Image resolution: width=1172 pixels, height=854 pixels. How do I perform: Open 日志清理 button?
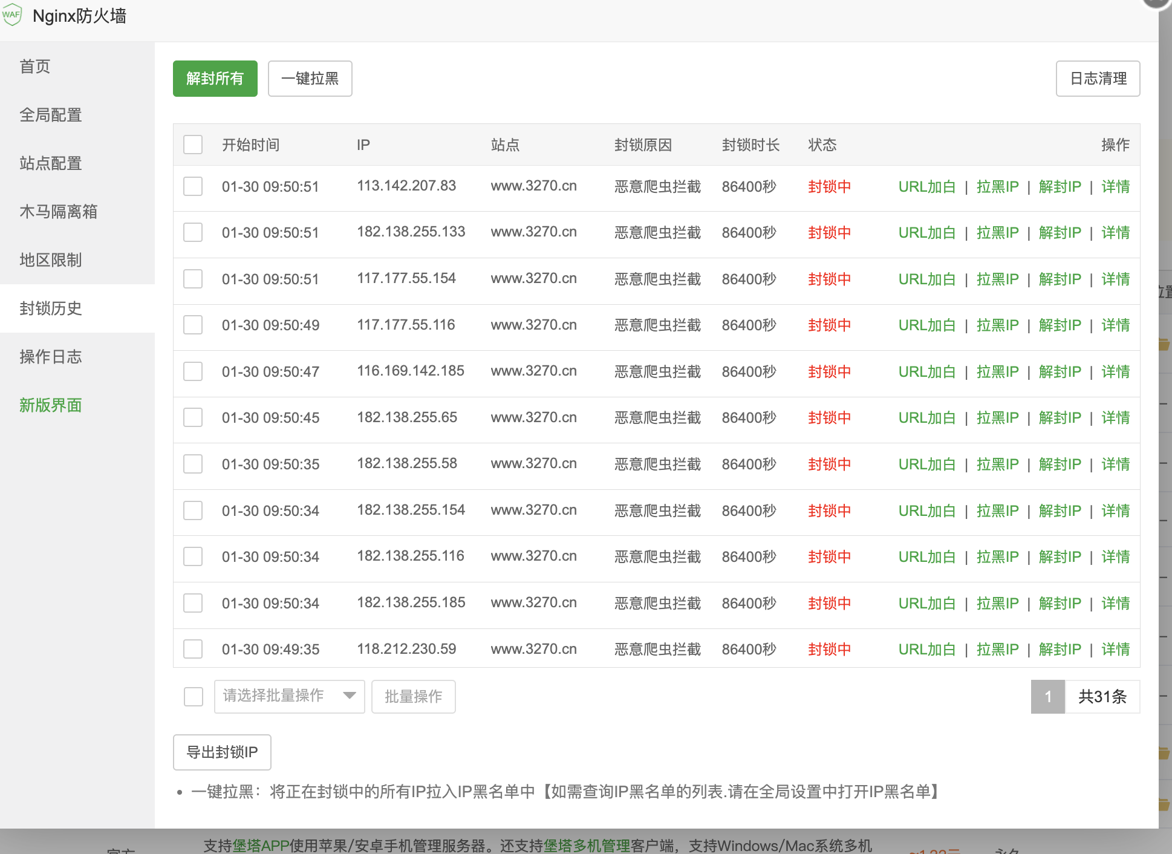[x=1098, y=79]
